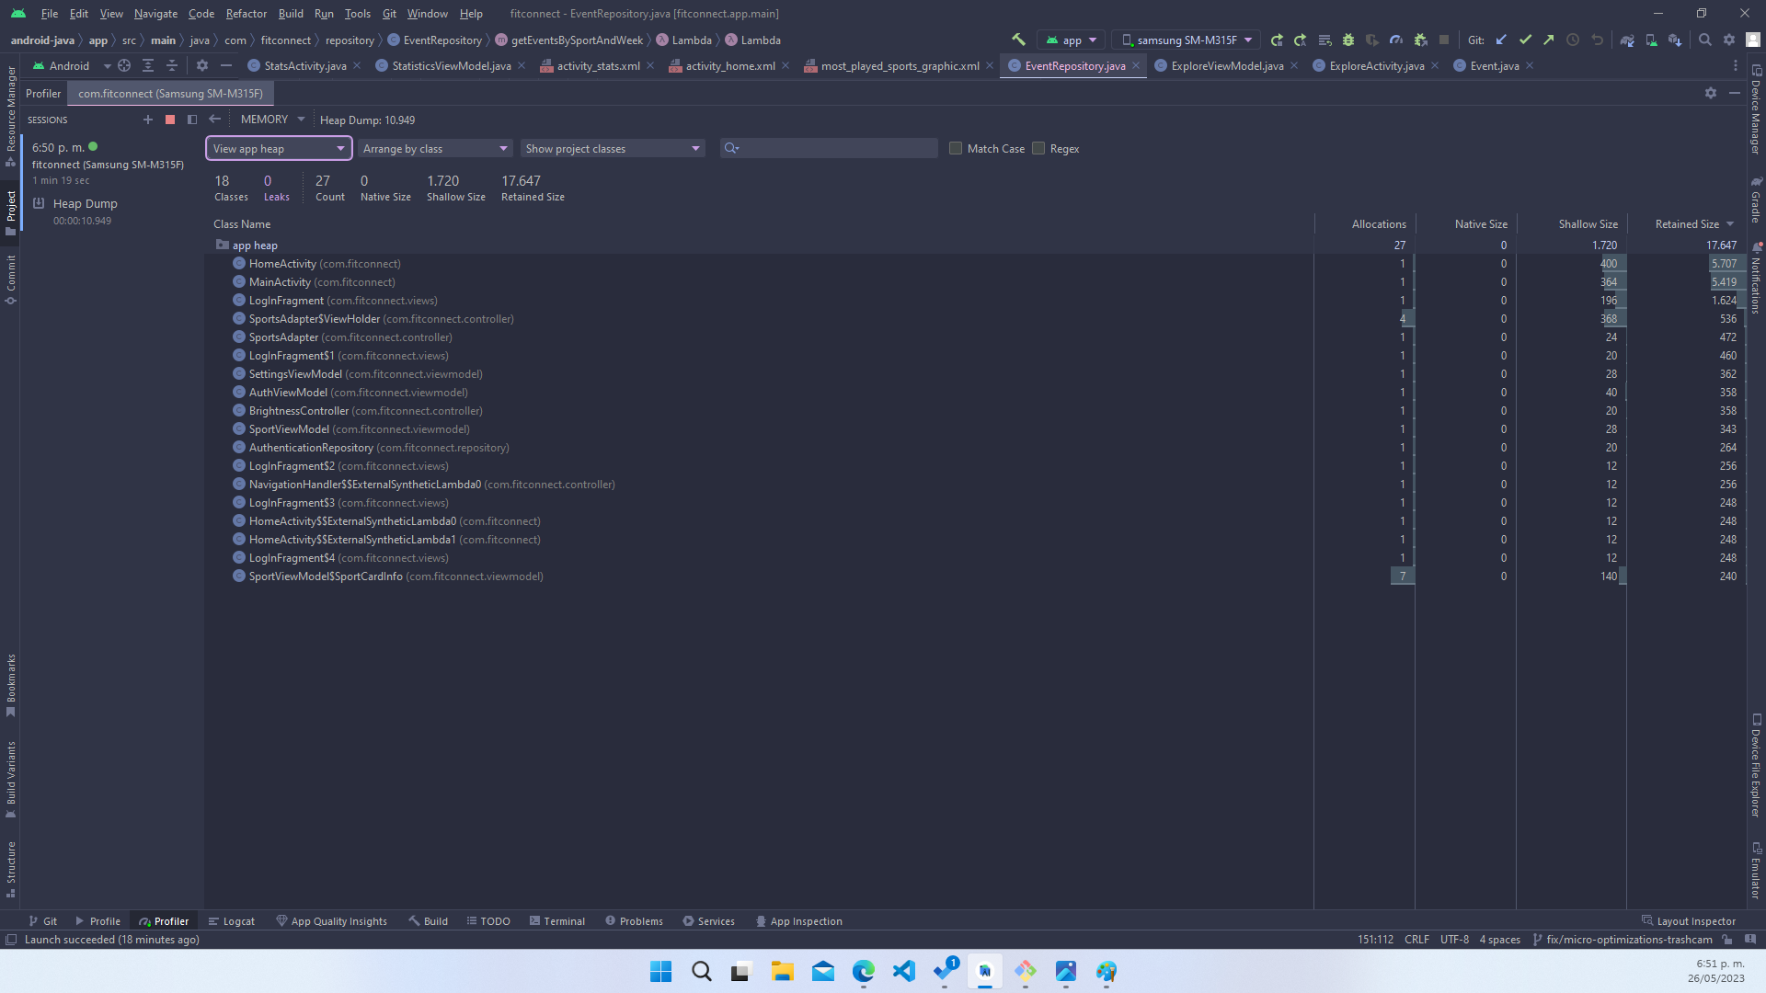Open Microsoft Edge from taskbar
Image resolution: width=1766 pixels, height=993 pixels.
tap(864, 971)
